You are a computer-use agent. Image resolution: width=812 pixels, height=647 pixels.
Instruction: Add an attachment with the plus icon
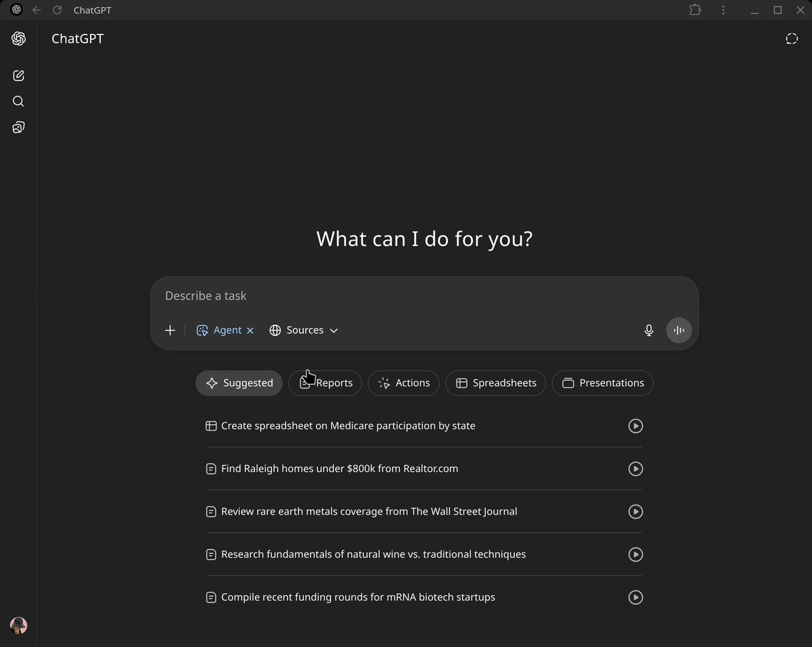171,330
